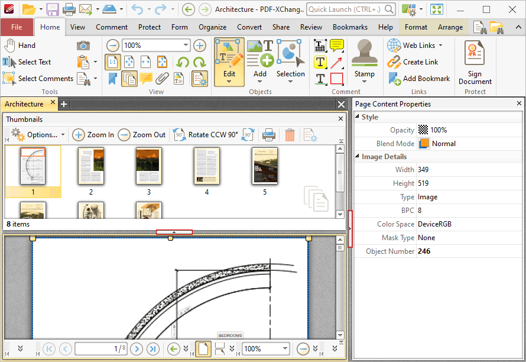
Task: Click the Rotate CW 90° thumbnails icon
Action: (248, 135)
